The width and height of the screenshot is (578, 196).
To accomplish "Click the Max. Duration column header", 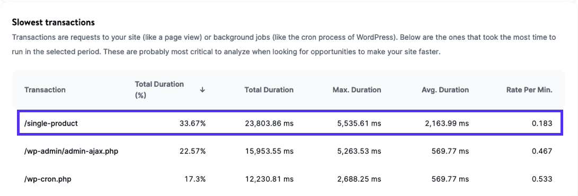I will (x=357, y=90).
